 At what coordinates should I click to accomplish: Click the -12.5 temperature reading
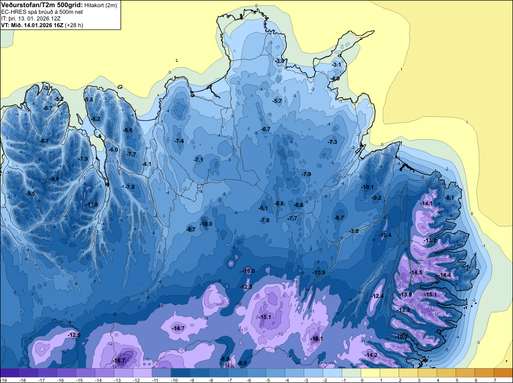point(74,335)
